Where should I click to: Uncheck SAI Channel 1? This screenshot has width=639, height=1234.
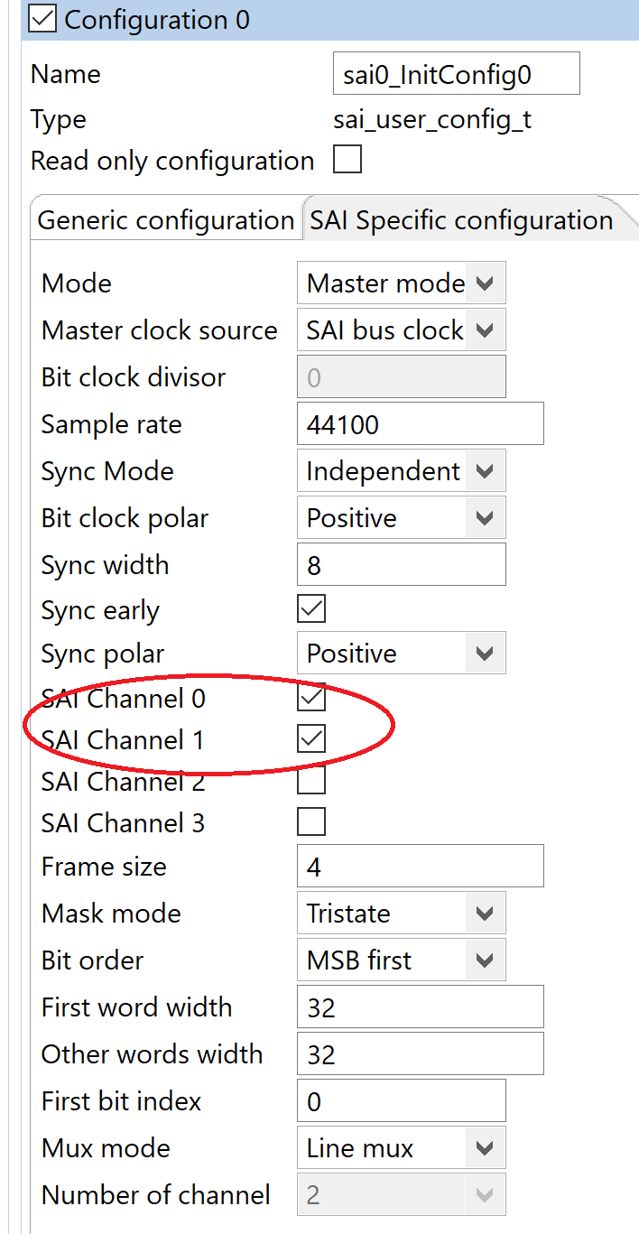311,739
